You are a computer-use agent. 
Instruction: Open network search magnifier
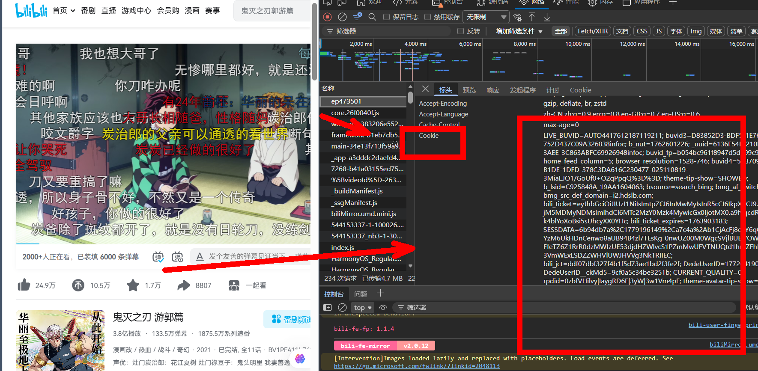pos(372,17)
